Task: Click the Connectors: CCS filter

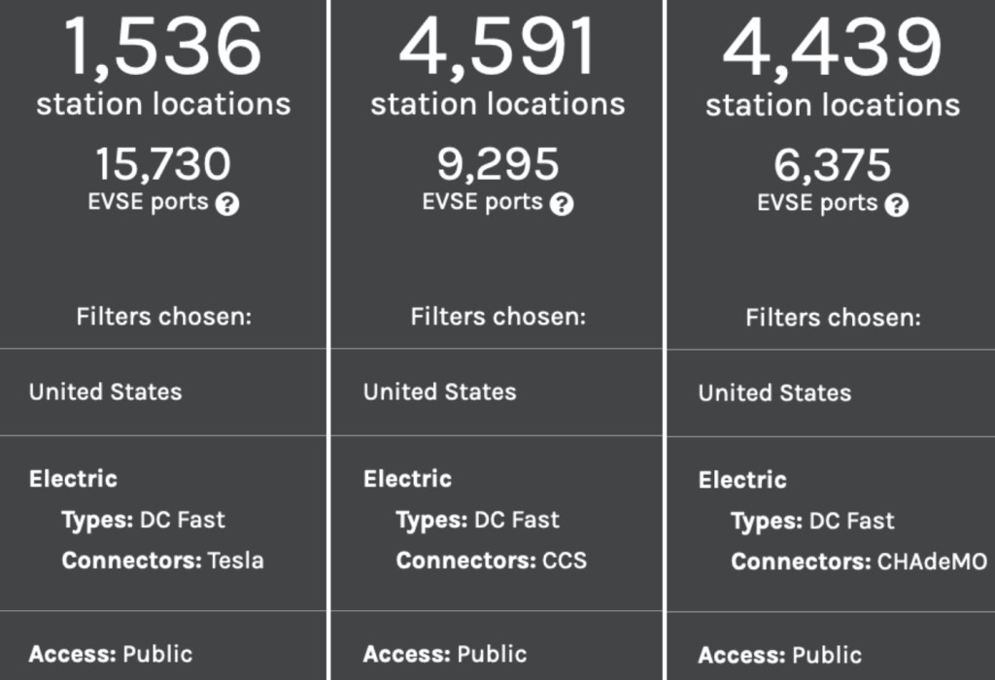Action: click(x=491, y=561)
